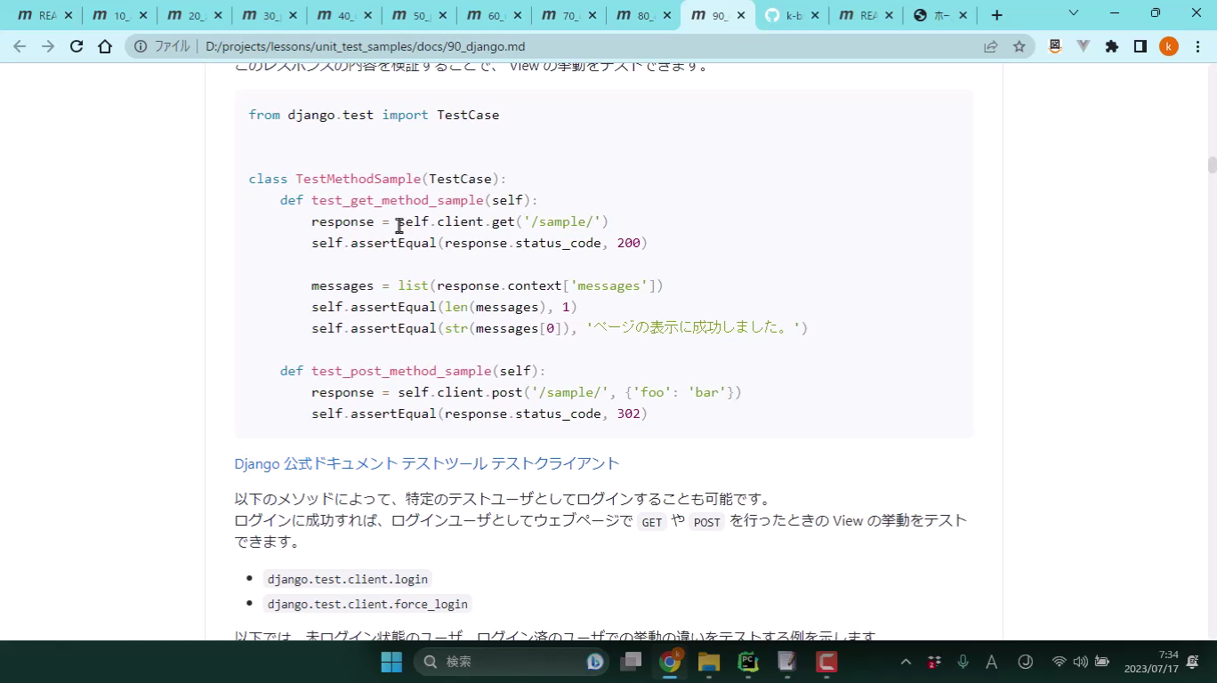Open a new browser tab

click(x=996, y=15)
